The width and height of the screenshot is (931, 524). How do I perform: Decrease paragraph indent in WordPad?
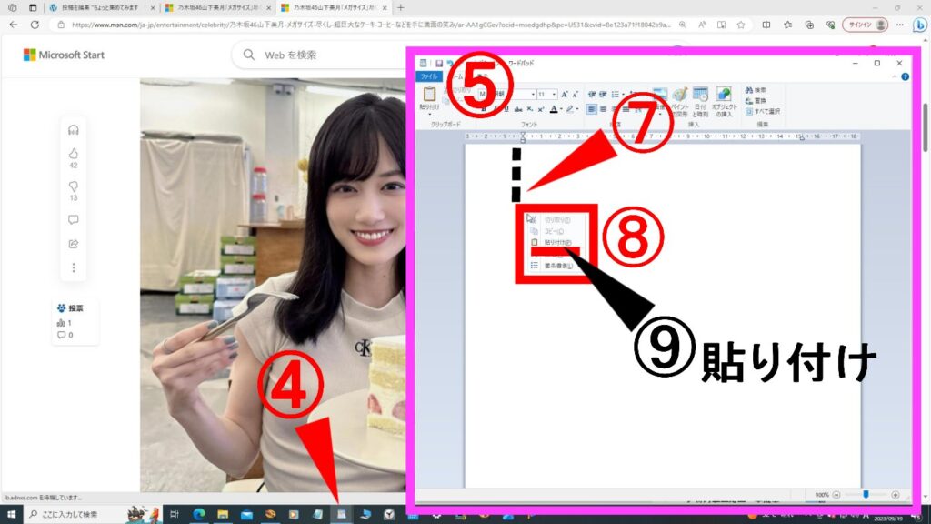click(592, 95)
